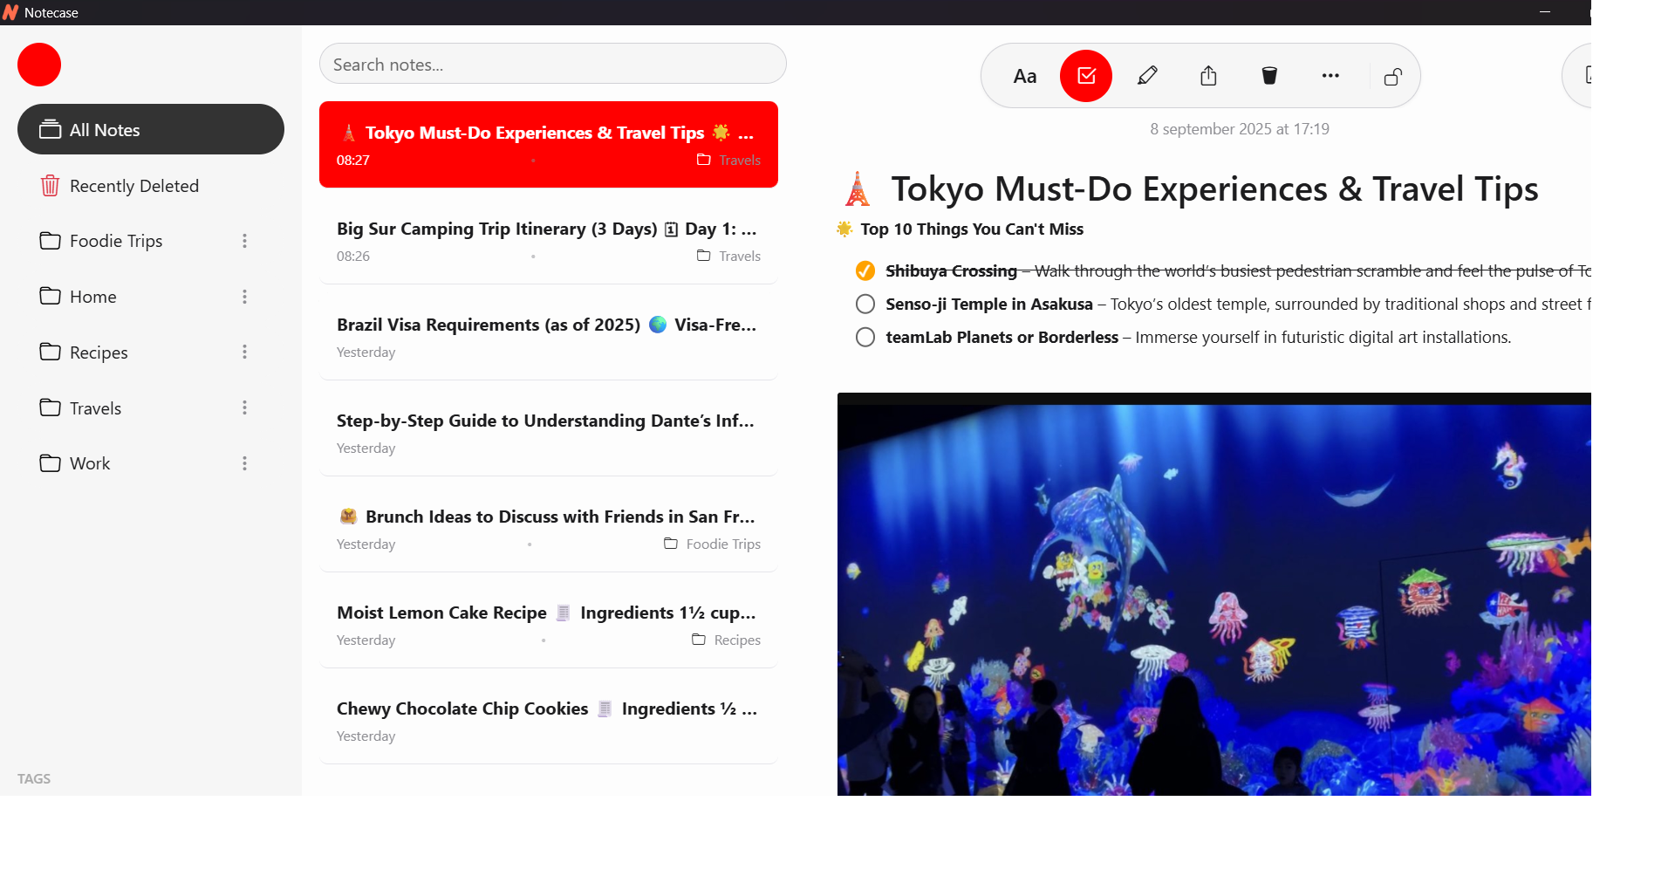Open the Brazil Visa Requirements note

click(549, 337)
